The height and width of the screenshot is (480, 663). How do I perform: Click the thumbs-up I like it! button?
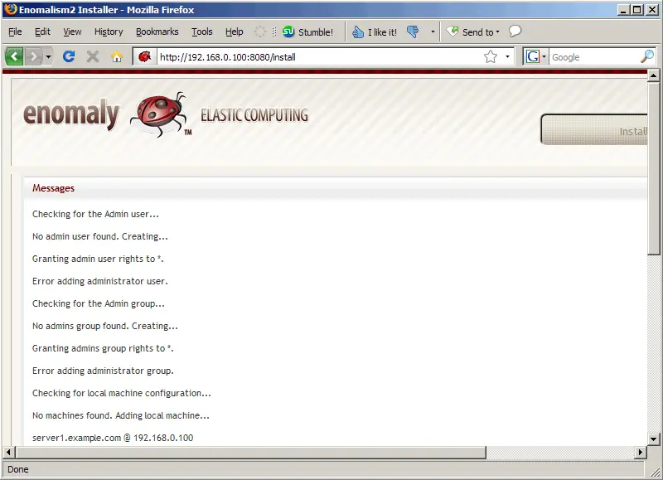375,32
